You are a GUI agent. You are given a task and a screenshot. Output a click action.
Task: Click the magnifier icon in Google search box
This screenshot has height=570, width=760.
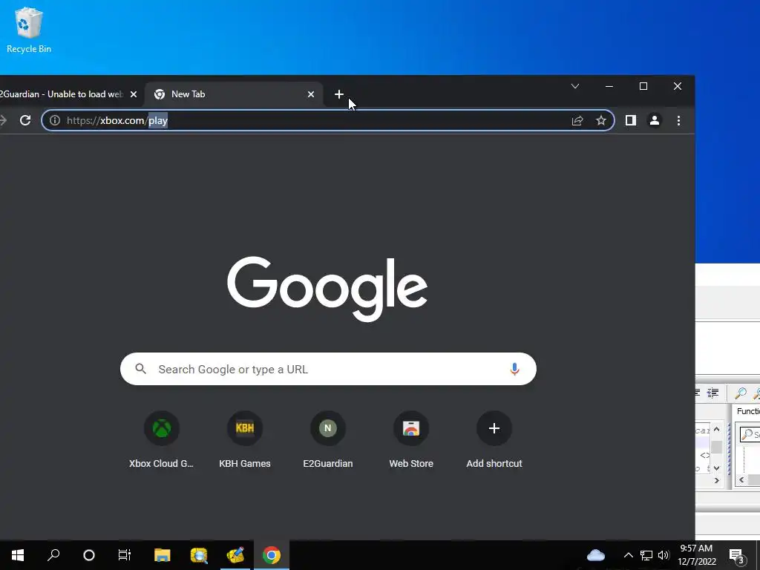(x=140, y=369)
